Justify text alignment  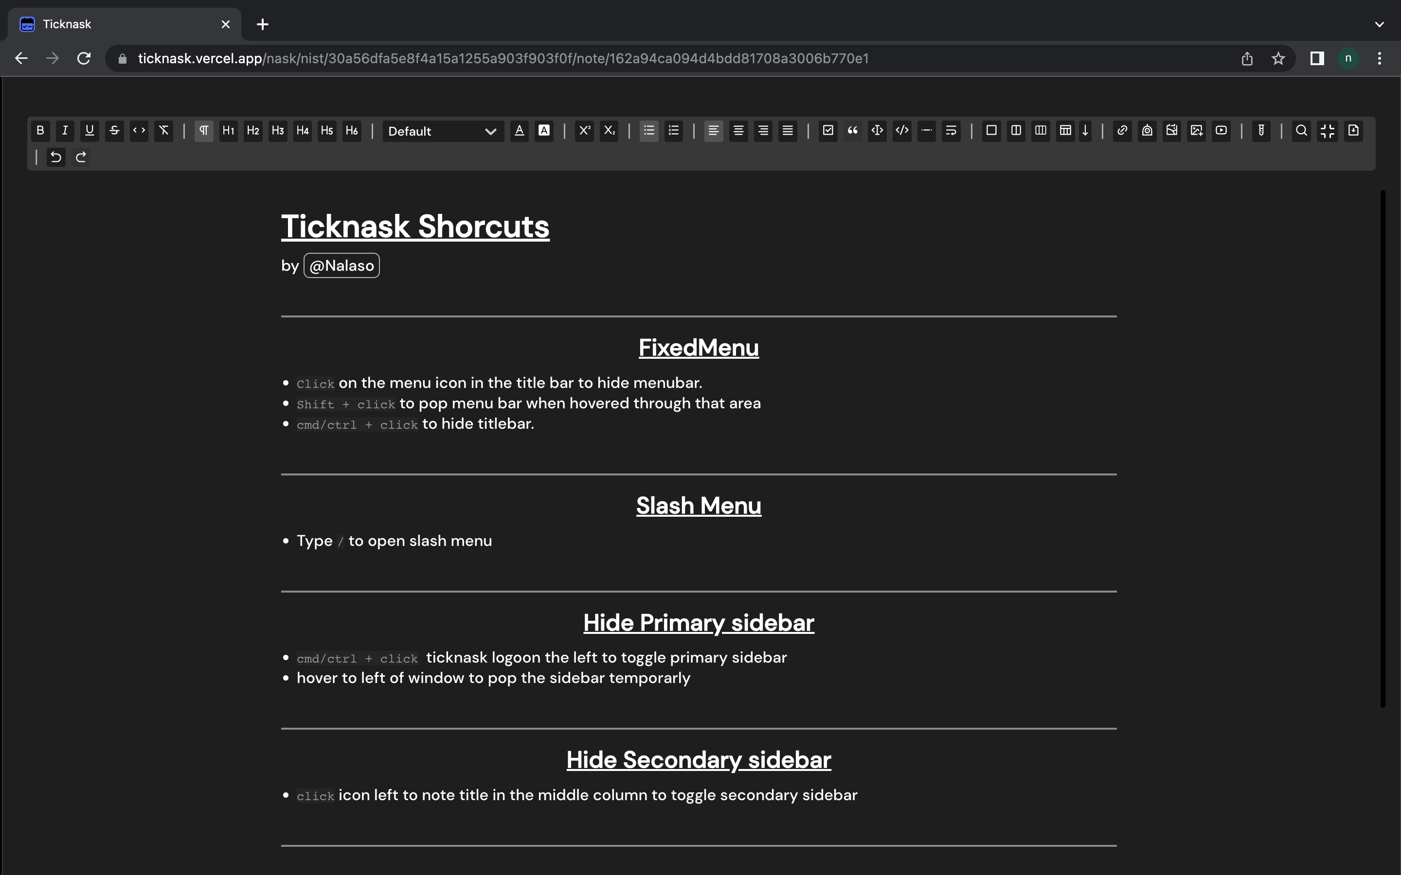click(x=788, y=130)
